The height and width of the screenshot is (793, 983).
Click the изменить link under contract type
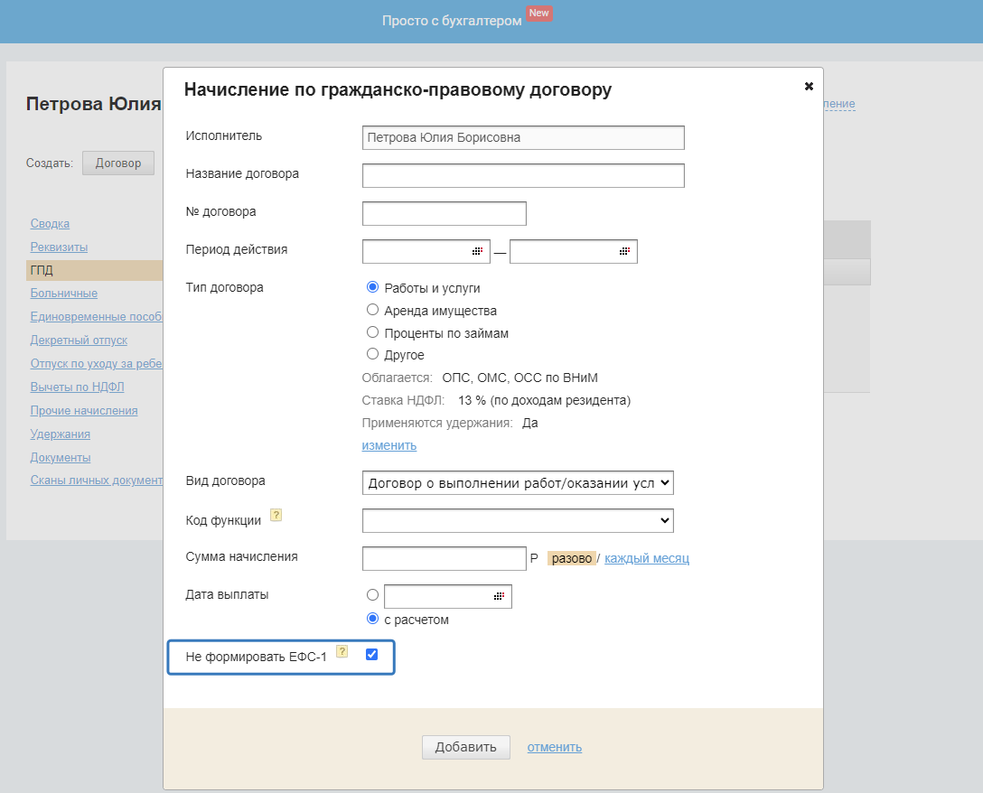[x=389, y=445]
